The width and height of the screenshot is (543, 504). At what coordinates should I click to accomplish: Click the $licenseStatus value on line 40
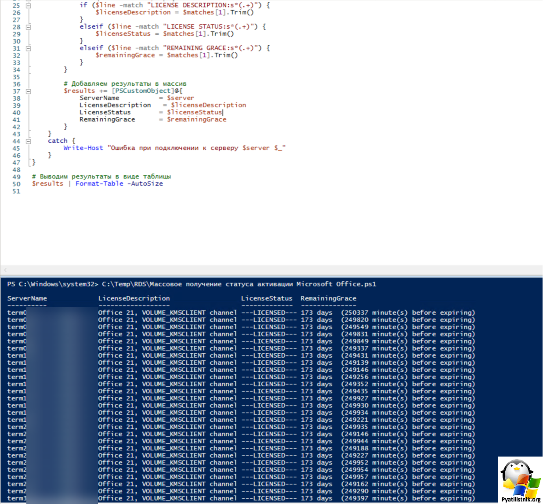pyautogui.click(x=195, y=112)
